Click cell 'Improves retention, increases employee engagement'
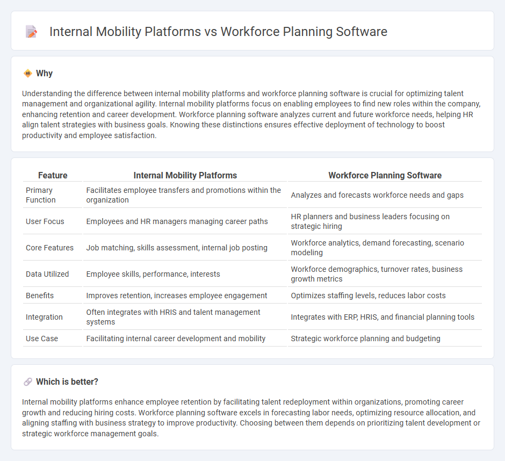Viewport: 505px width, 461px height. tap(185, 296)
